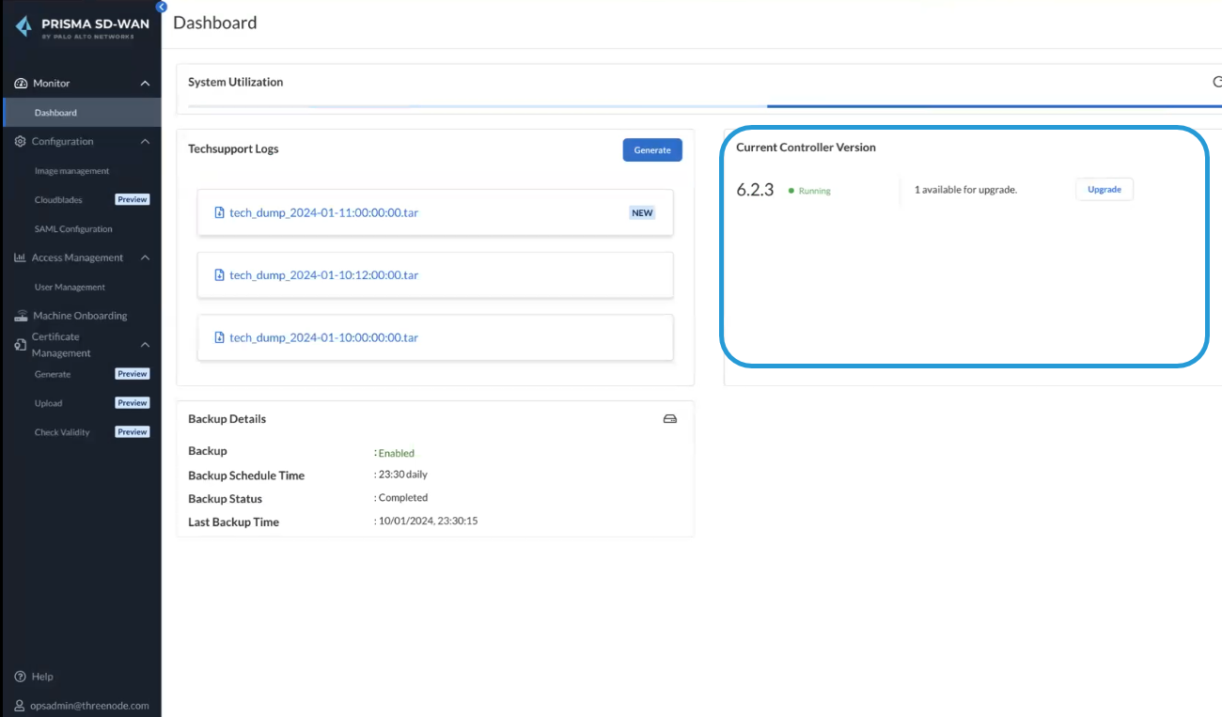Screen dimensions: 1222x717
Task: Collapse the Configuration section chevron
Action: tap(145, 142)
